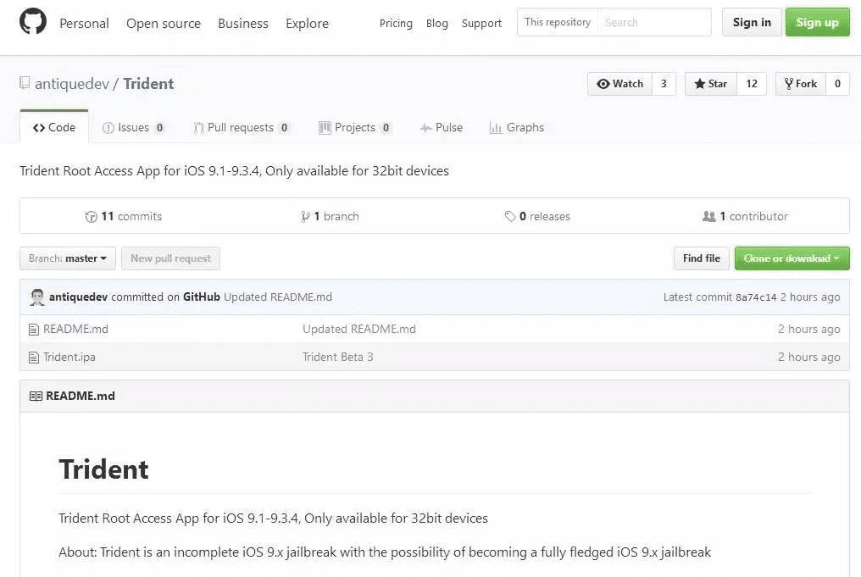Image resolution: width=861 pixels, height=577 pixels.
Task: Click the Trident.ipa file icon
Action: click(34, 358)
